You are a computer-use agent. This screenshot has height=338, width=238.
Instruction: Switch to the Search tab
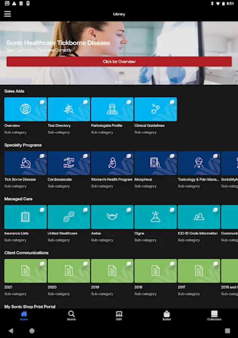tap(71, 315)
